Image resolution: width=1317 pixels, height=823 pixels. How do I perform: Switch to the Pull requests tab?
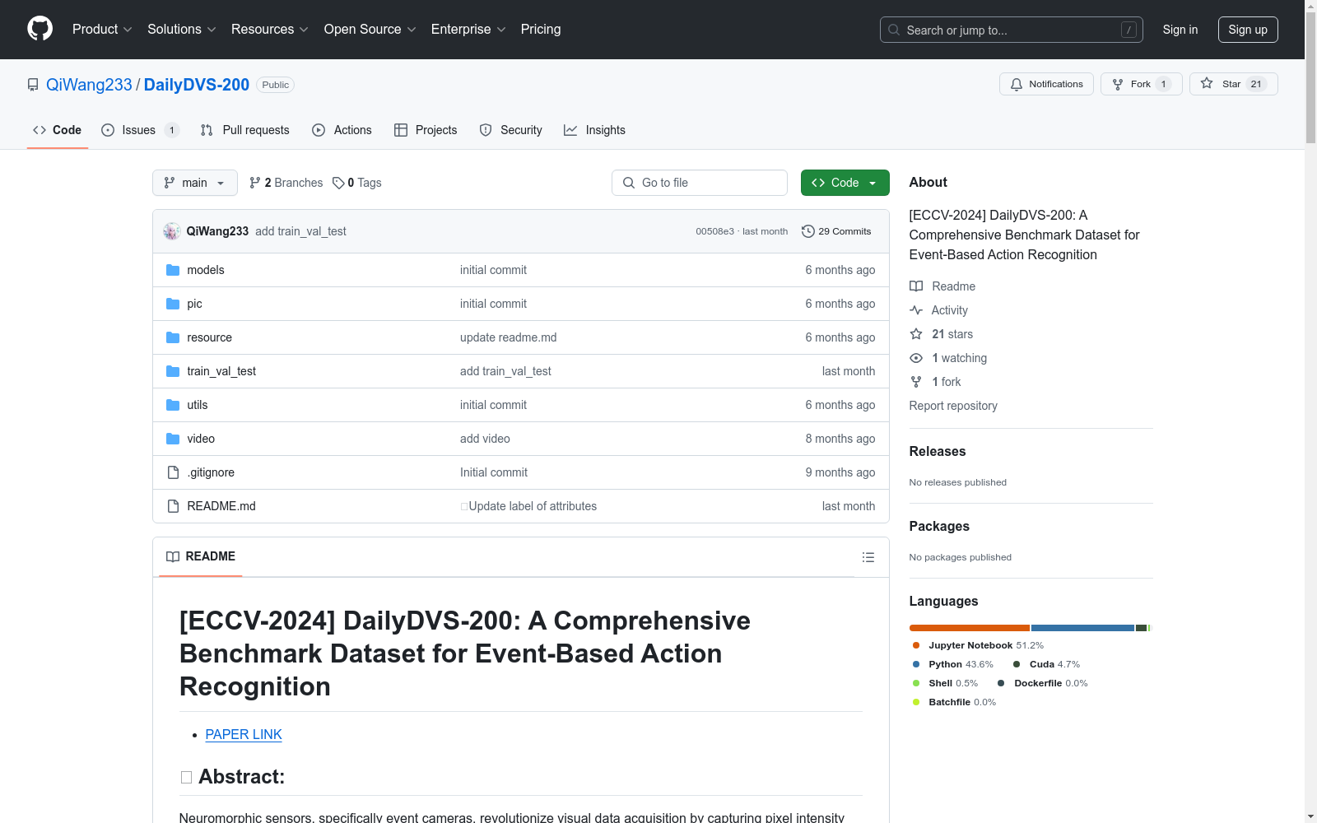pos(245,130)
